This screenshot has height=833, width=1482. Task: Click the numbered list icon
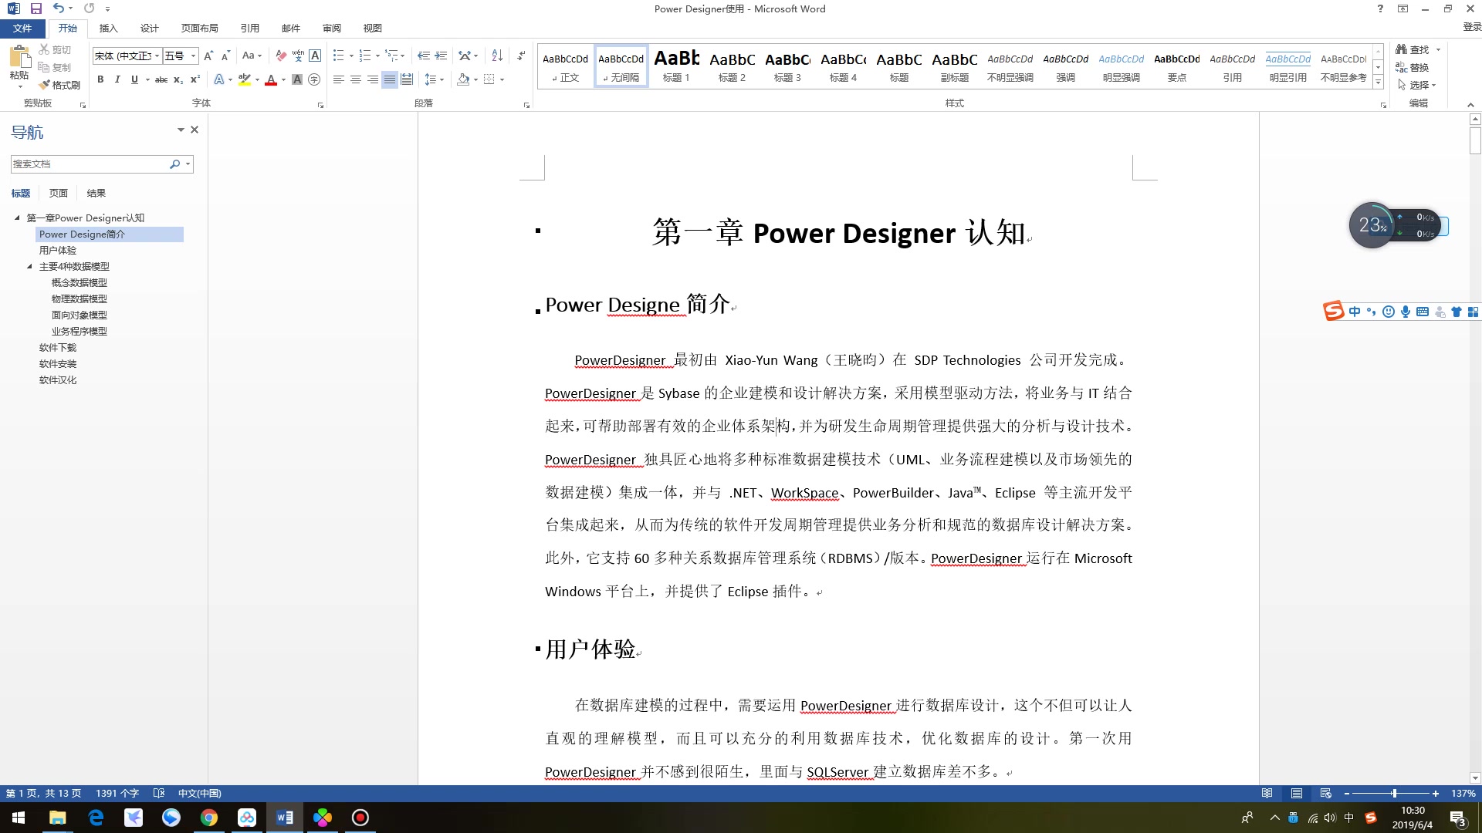[365, 56]
